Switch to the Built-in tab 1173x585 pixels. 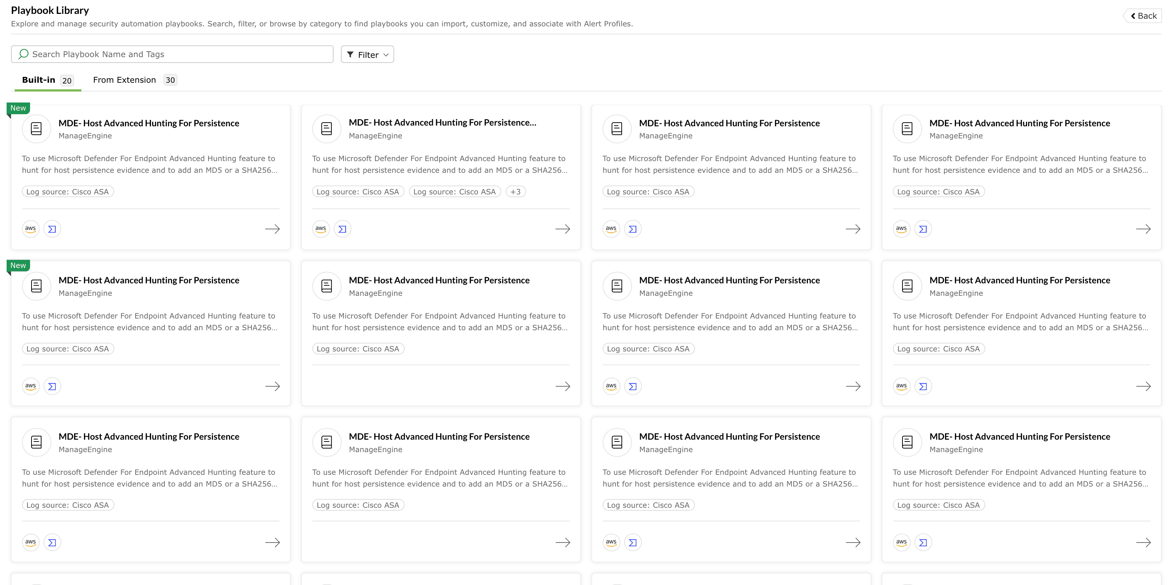pyautogui.click(x=48, y=80)
